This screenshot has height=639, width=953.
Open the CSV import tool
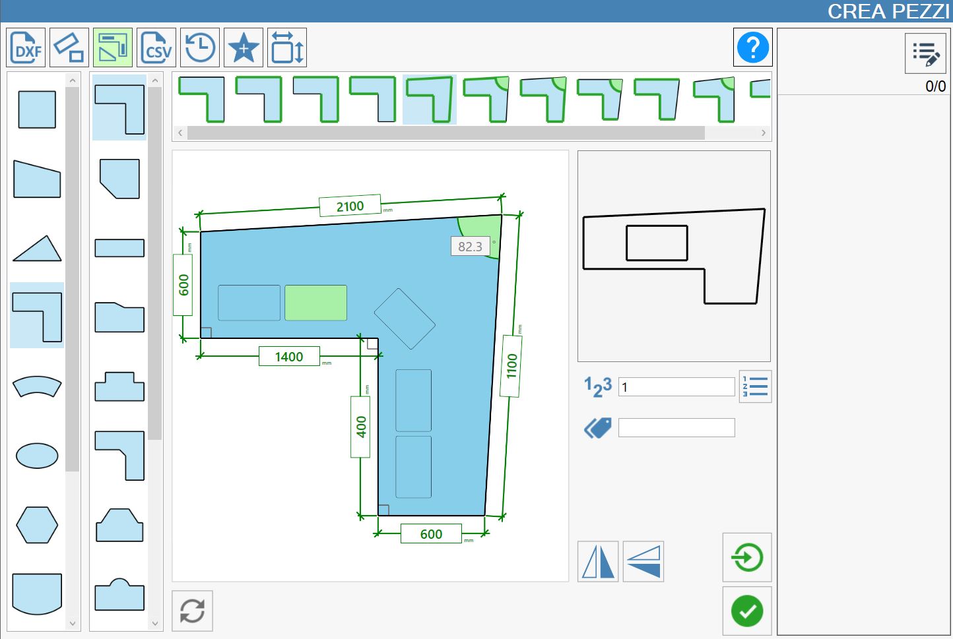(x=156, y=47)
